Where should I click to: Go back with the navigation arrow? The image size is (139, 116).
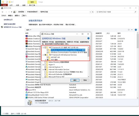(3, 12)
